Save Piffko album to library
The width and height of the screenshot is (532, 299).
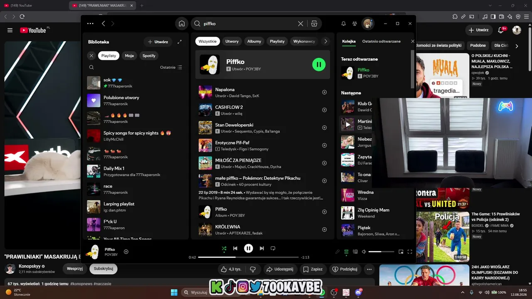point(325,212)
